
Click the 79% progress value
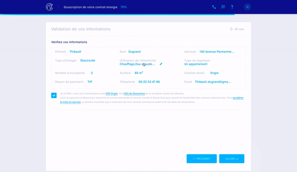click(124, 7)
